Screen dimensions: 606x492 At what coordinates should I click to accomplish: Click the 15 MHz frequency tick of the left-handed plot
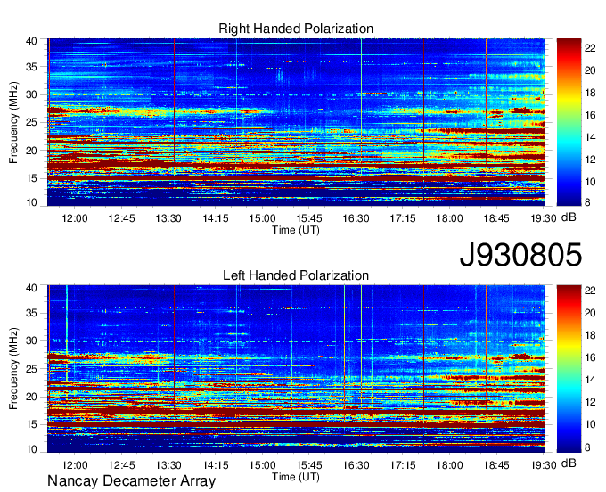click(31, 425)
